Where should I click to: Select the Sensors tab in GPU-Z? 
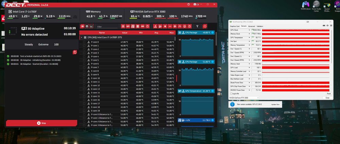click(244, 26)
